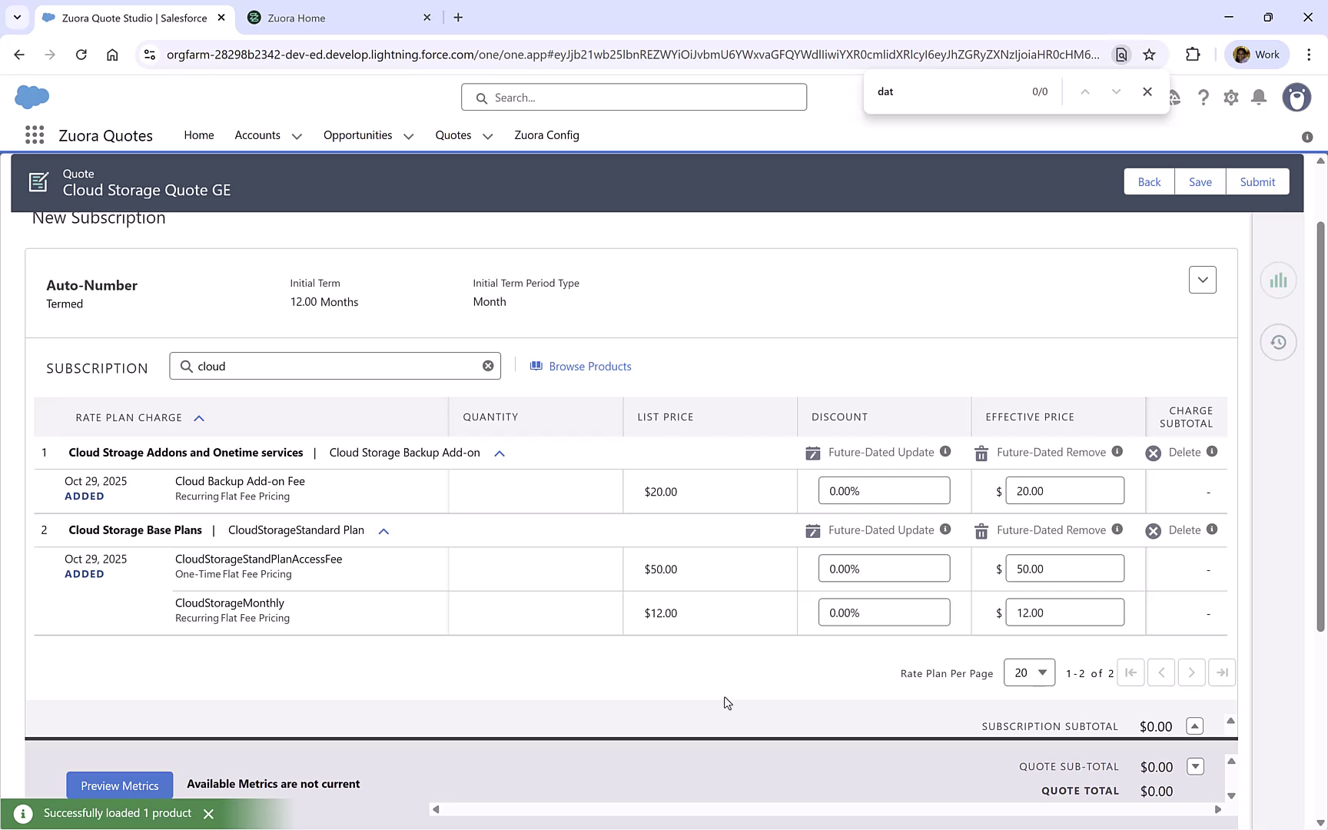Collapse the Cloud Storage Backup Add-on details
1328x830 pixels.
click(499, 453)
